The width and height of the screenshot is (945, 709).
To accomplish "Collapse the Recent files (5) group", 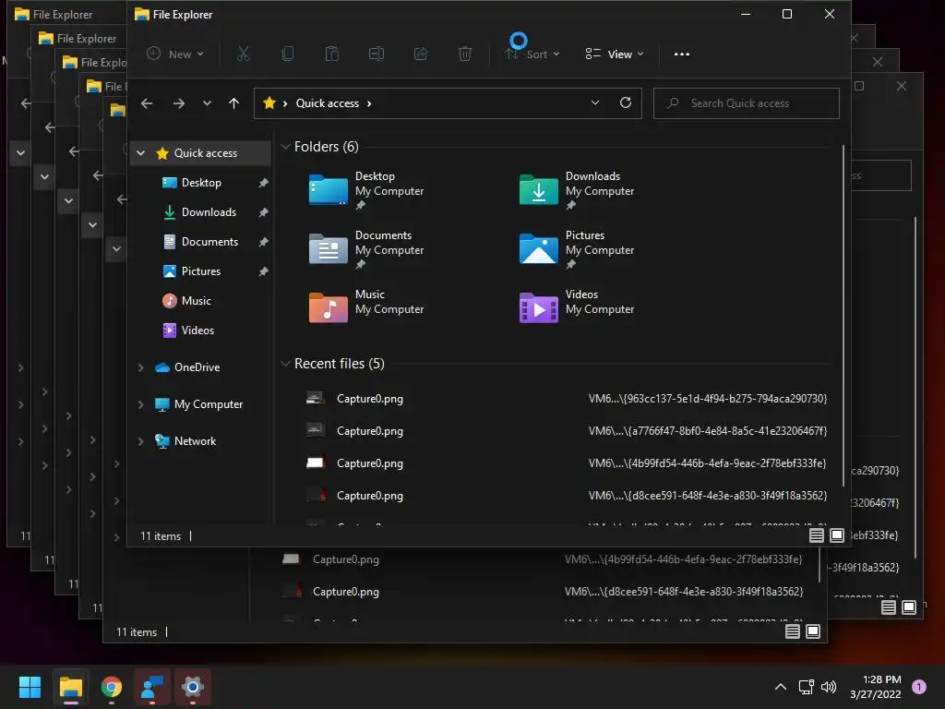I will pos(286,364).
